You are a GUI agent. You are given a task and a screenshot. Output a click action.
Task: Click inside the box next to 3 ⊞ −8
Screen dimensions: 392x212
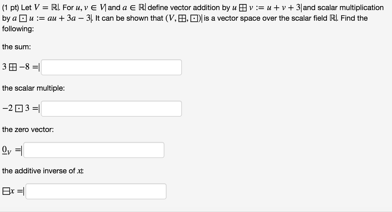click(x=112, y=67)
